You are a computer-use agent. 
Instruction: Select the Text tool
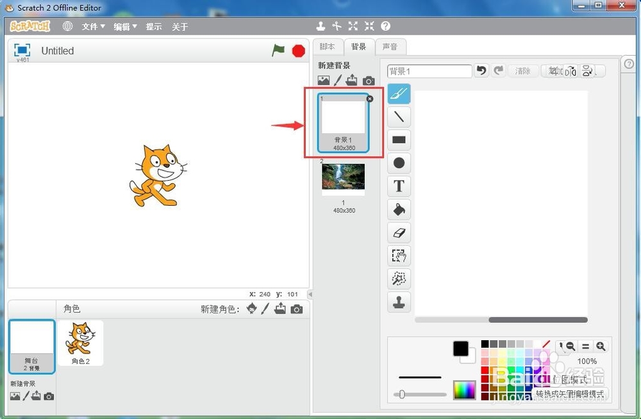399,186
